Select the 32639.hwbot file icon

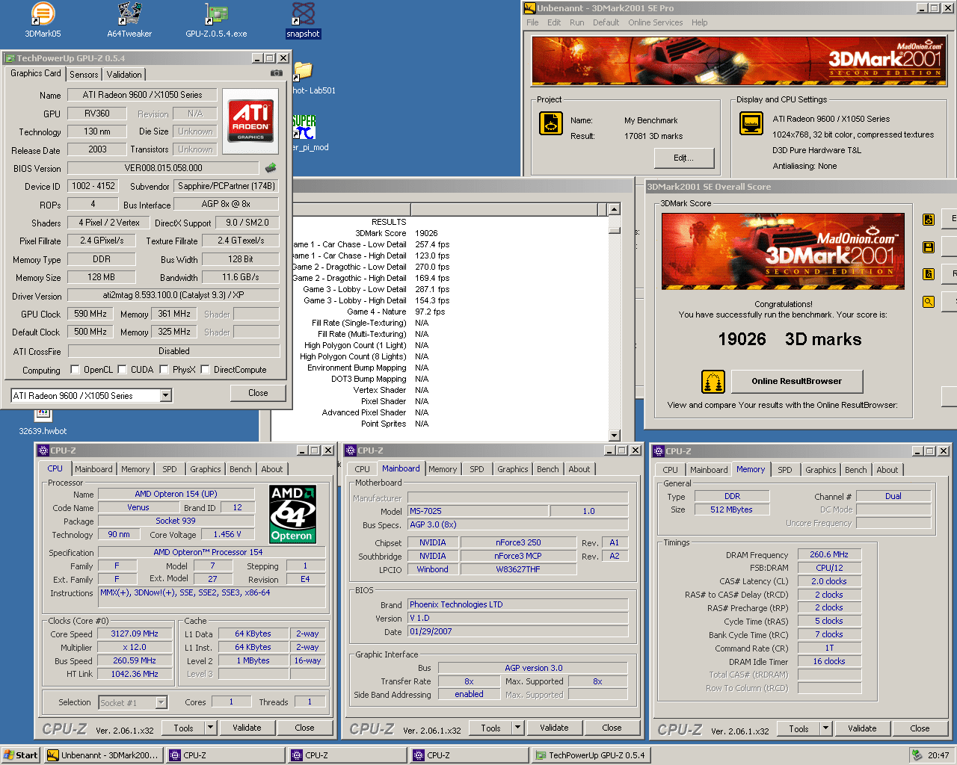(x=43, y=415)
